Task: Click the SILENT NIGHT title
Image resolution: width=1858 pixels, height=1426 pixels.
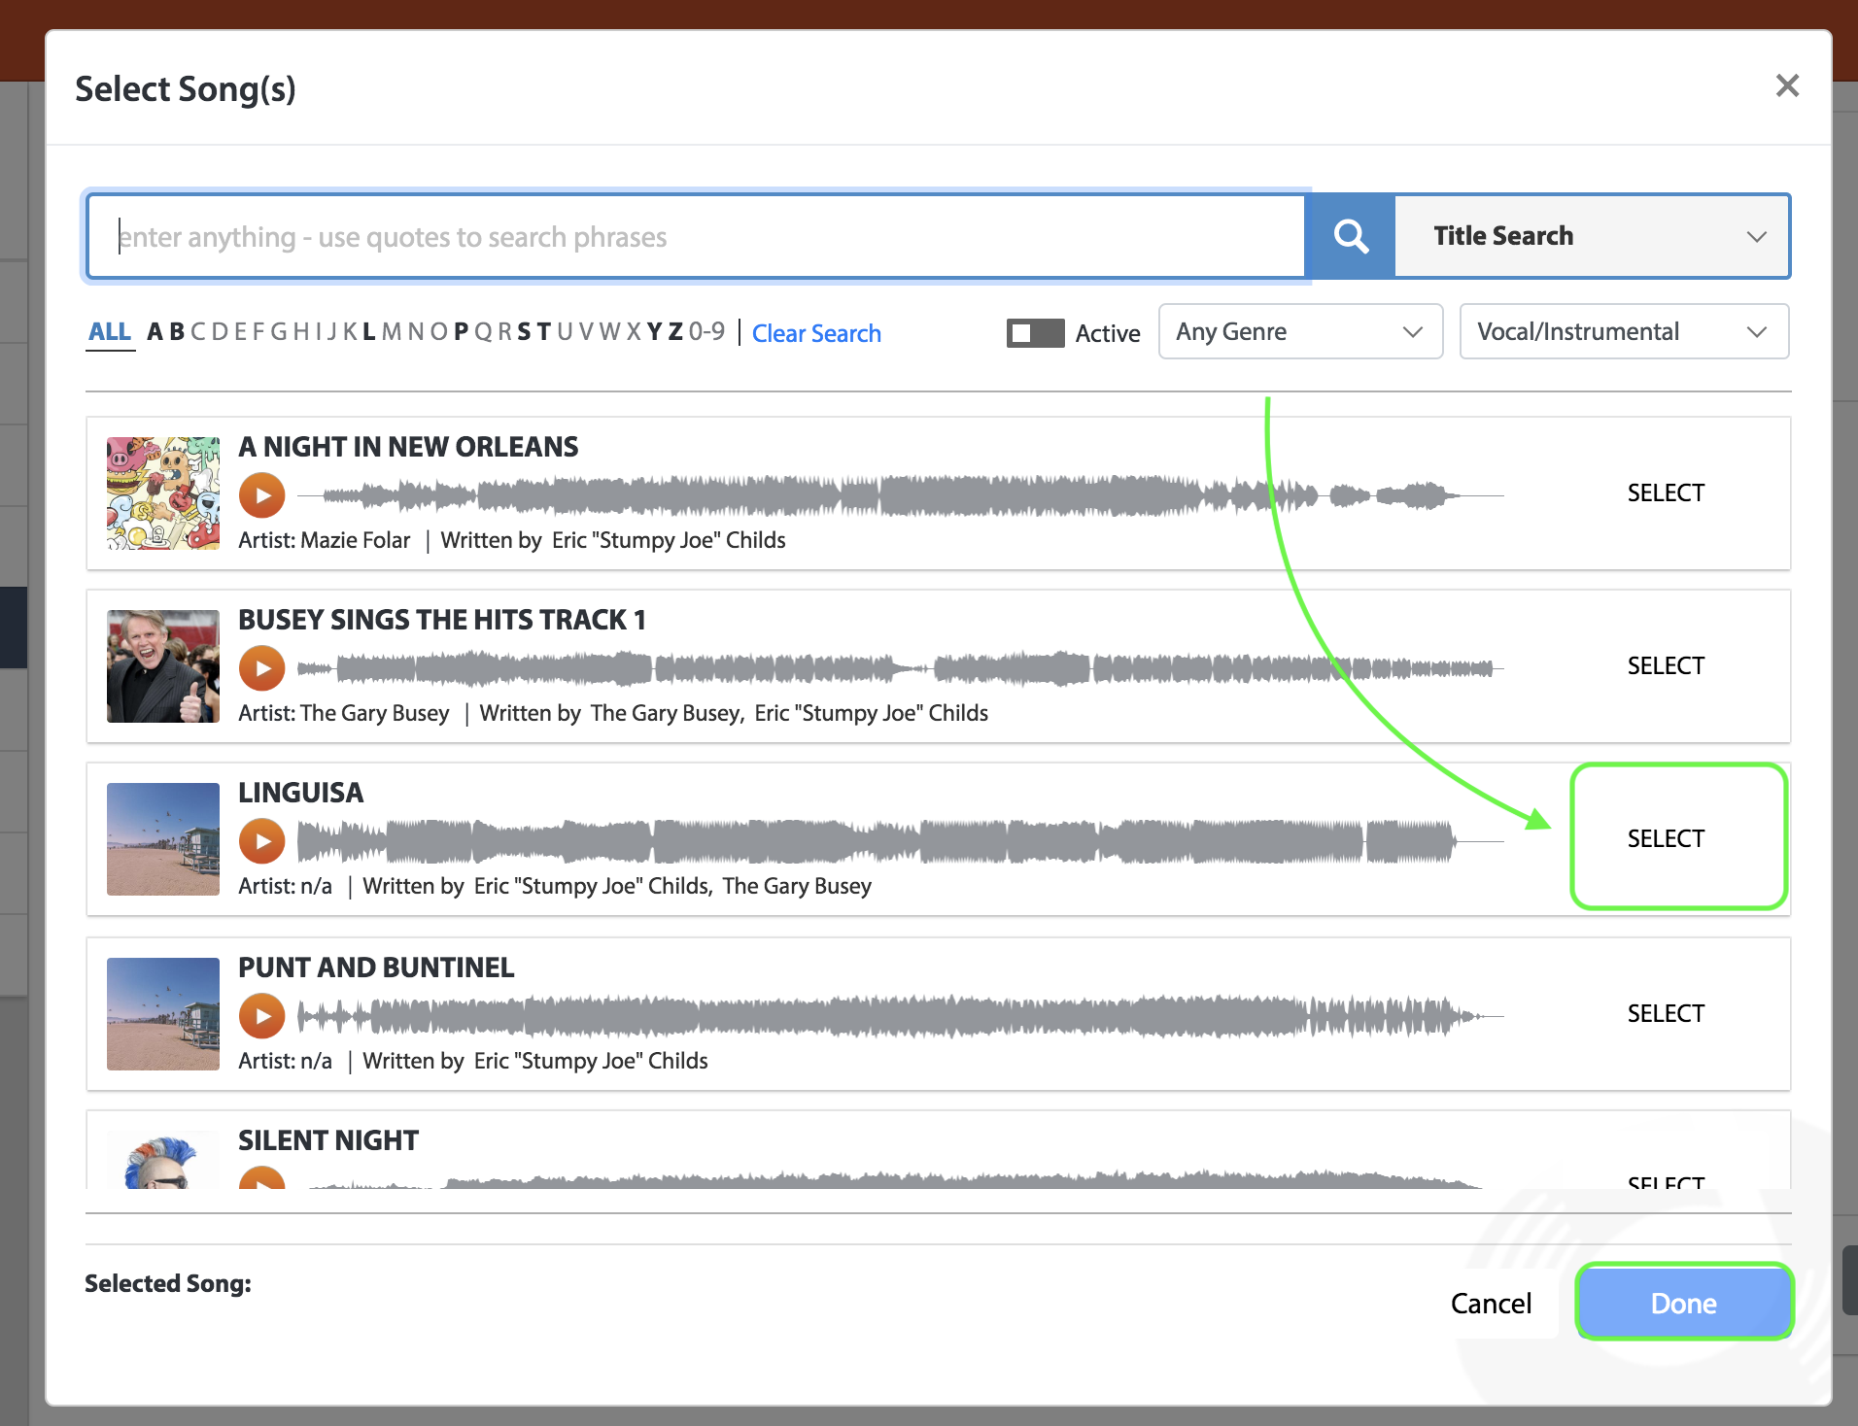Action: 328,1140
